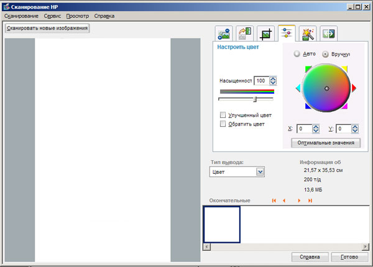Click the Оптимальные значения button

coord(326,143)
